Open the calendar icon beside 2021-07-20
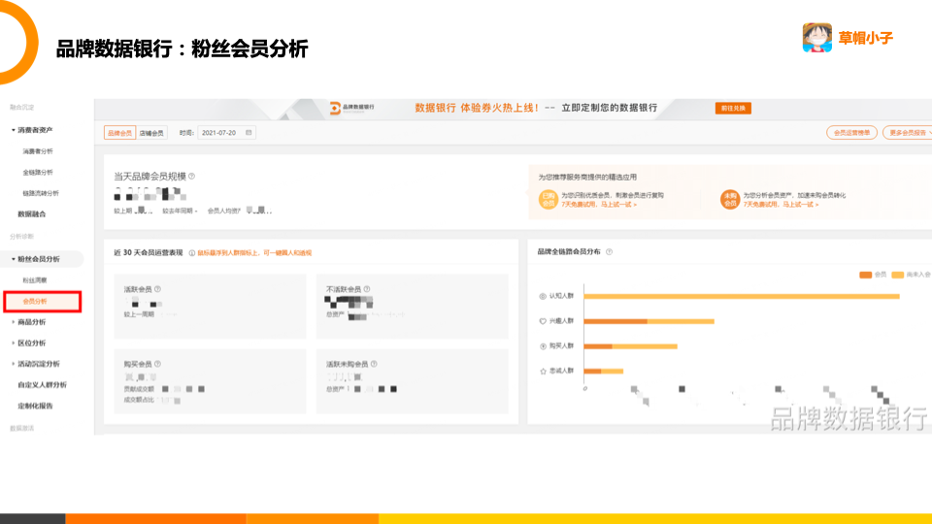The image size is (932, 524). point(249,133)
